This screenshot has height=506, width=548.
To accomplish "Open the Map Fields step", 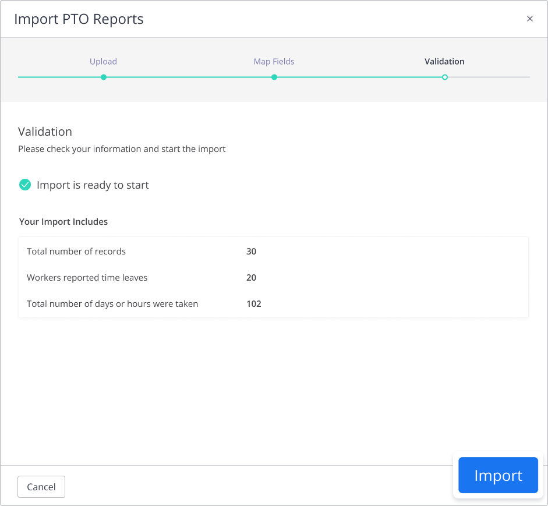I will 274,61.
